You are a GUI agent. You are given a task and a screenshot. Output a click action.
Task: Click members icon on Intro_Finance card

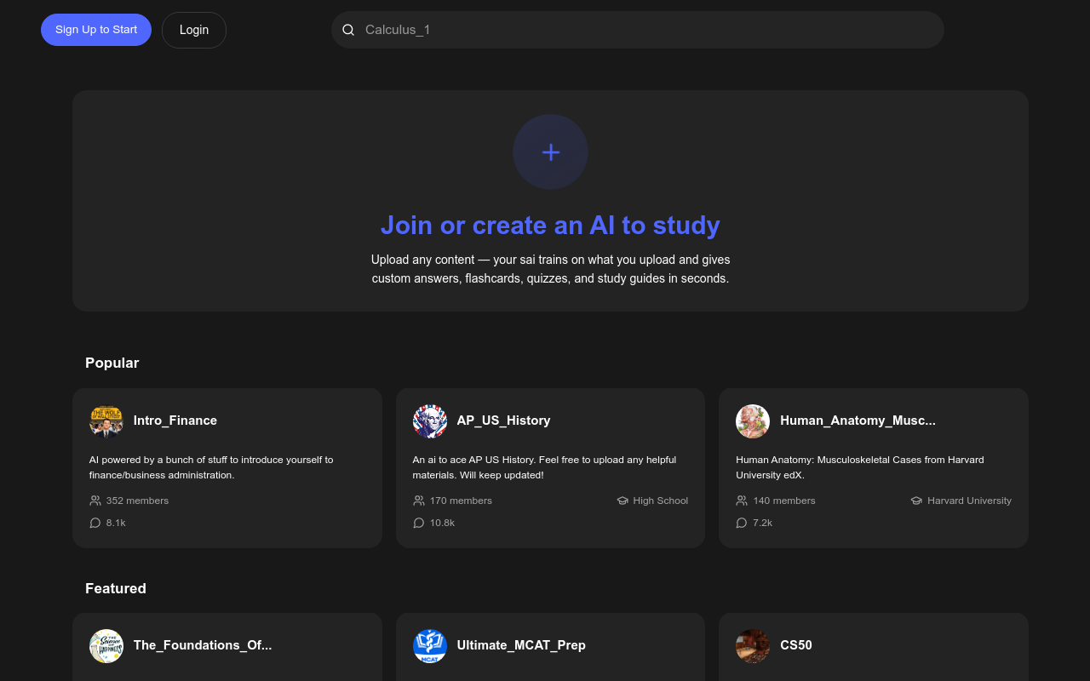click(95, 501)
